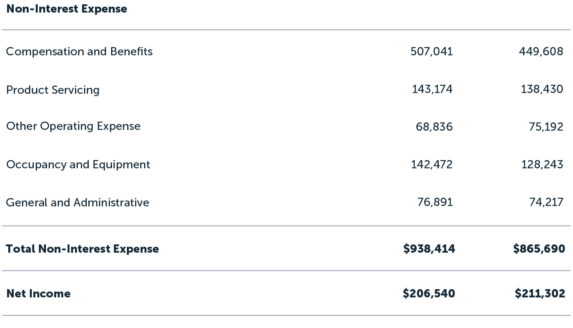This screenshot has height=328, width=573.
Task: Click the 142,472 occupancy value
Action: tap(432, 164)
